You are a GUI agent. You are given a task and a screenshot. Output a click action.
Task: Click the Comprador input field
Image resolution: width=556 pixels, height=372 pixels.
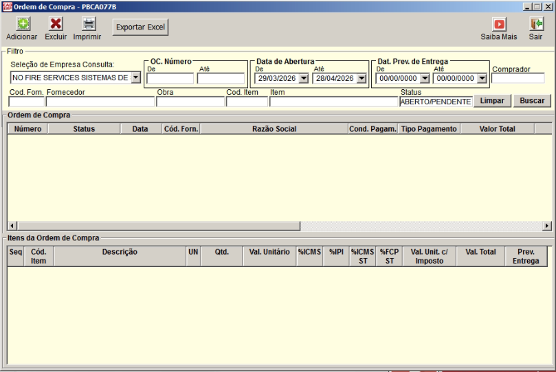click(x=518, y=78)
